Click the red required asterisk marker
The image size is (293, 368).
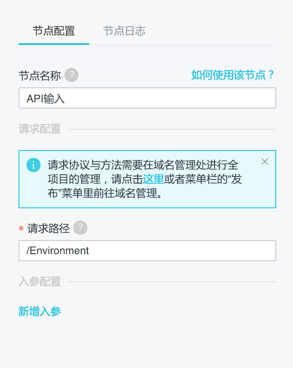[x=21, y=229]
